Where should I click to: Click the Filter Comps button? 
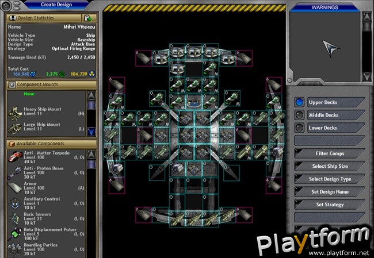point(330,153)
